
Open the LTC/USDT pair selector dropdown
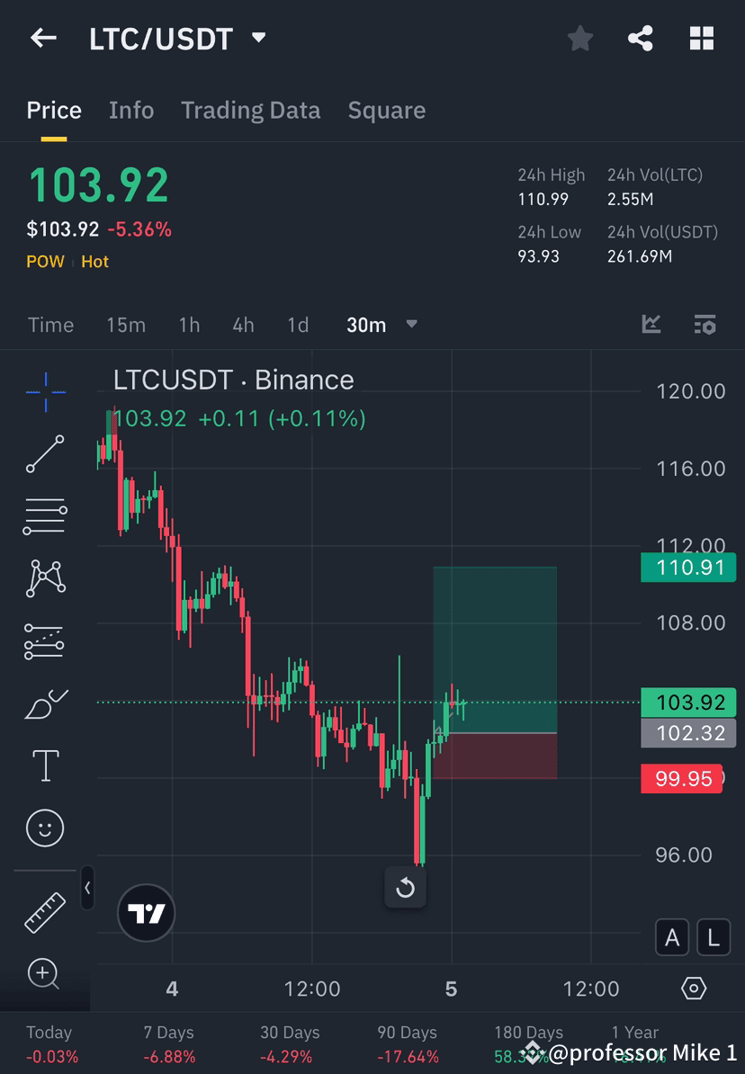257,38
